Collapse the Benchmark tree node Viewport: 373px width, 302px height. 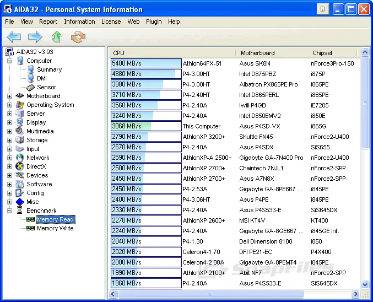click(x=9, y=211)
